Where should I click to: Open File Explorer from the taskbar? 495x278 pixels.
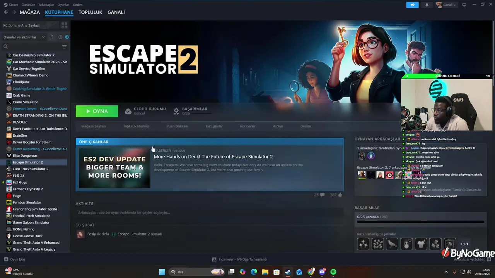[x=265, y=272]
